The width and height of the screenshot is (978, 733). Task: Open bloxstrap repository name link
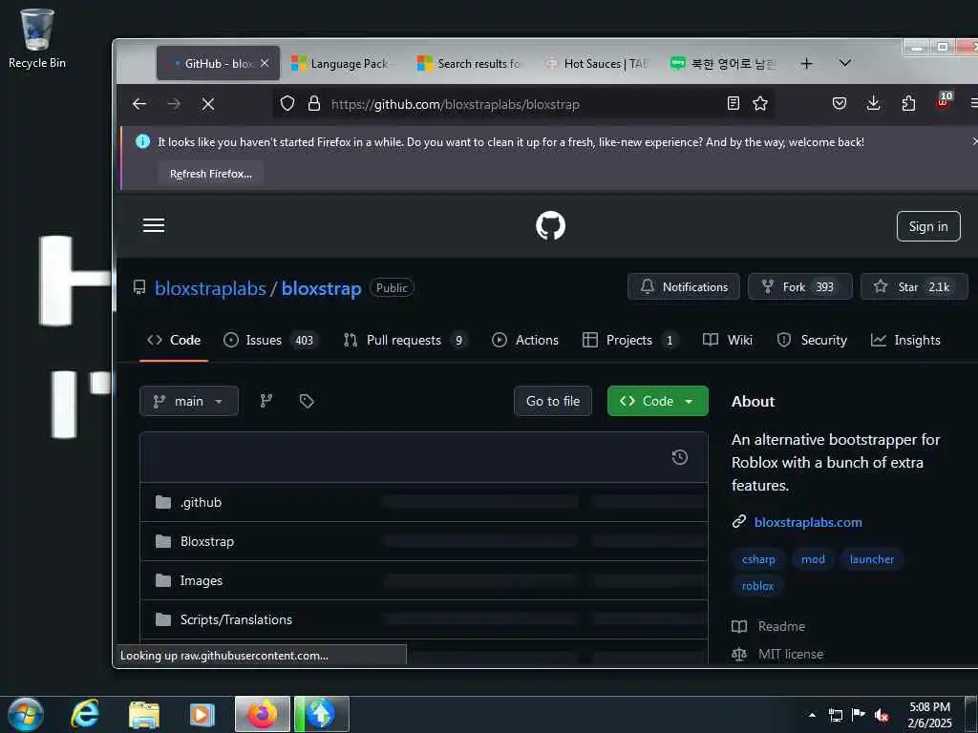[321, 288]
